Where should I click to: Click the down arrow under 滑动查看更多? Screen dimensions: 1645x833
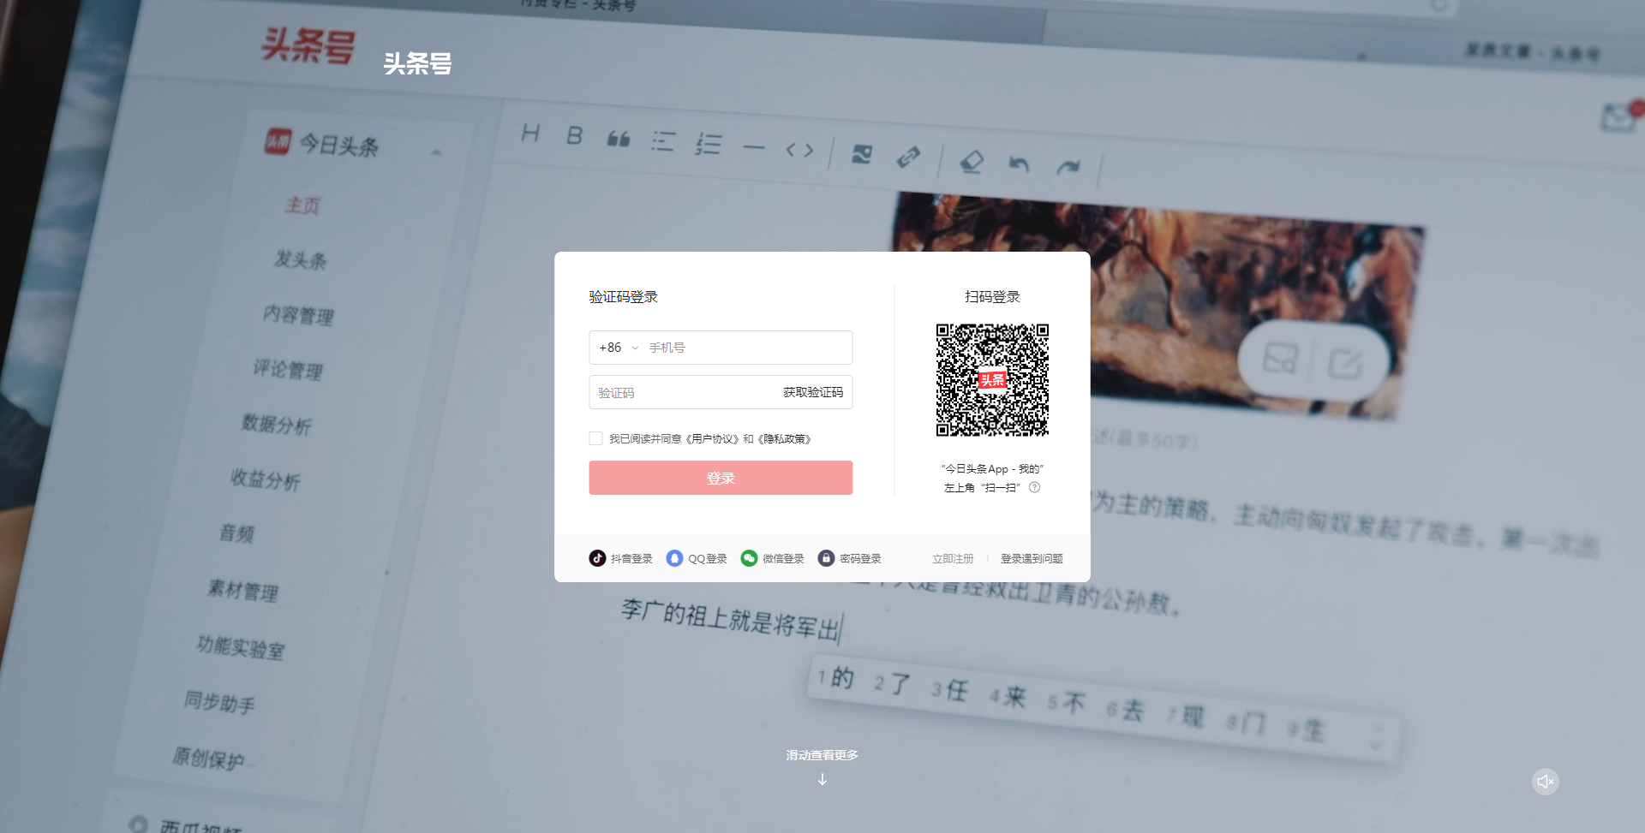(822, 779)
